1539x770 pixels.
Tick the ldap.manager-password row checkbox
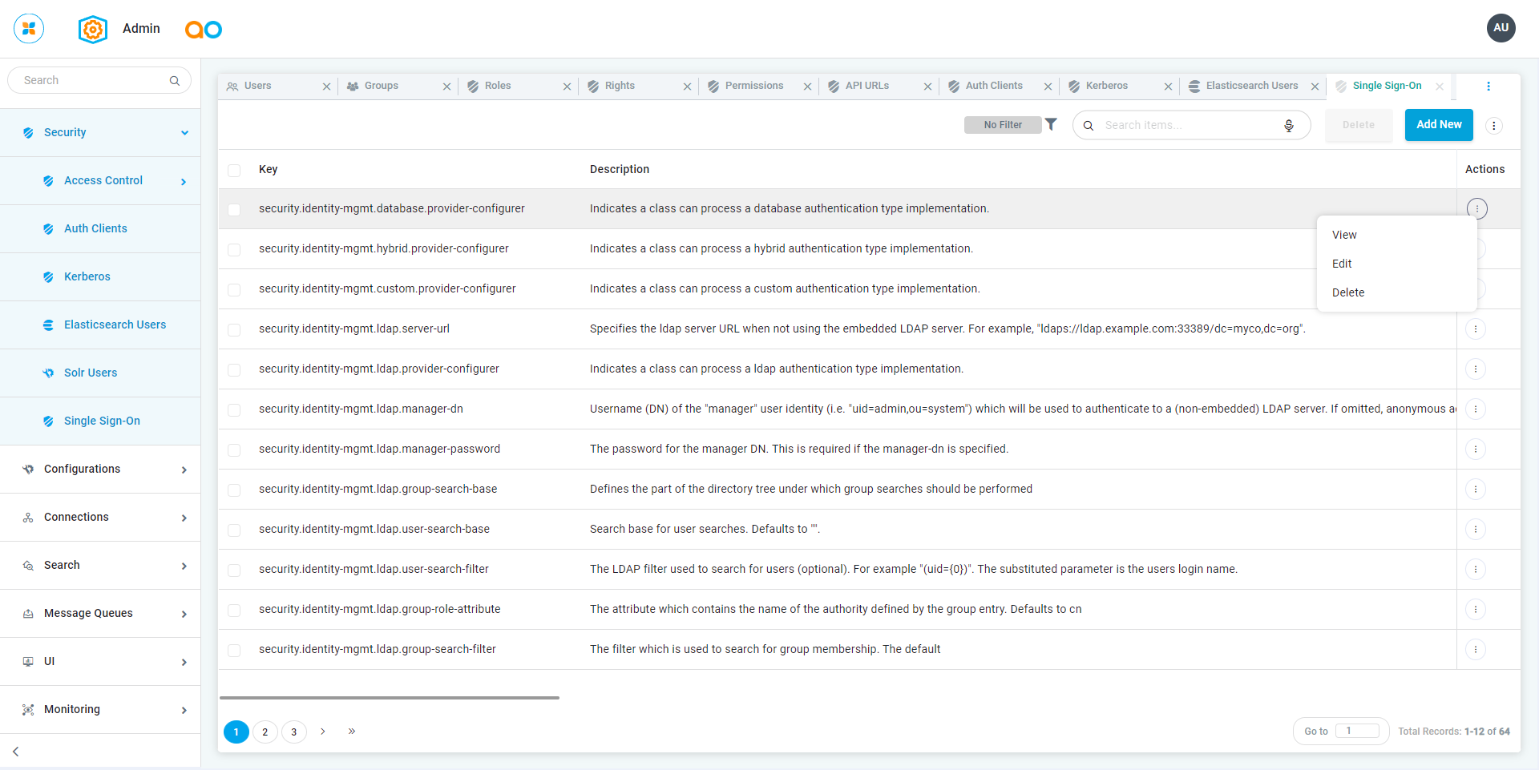click(234, 450)
